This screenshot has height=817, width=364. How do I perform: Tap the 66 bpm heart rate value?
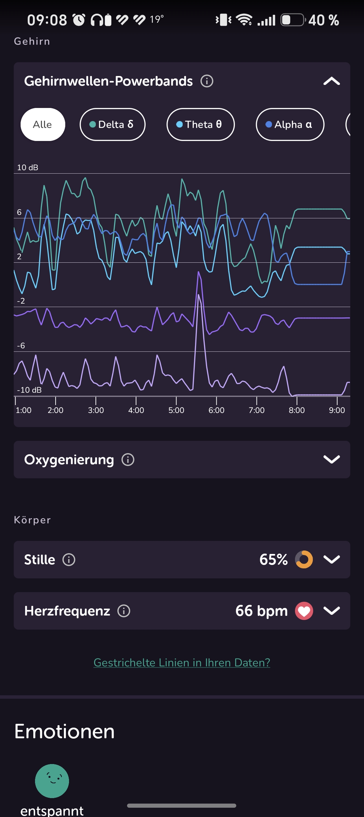pyautogui.click(x=262, y=611)
